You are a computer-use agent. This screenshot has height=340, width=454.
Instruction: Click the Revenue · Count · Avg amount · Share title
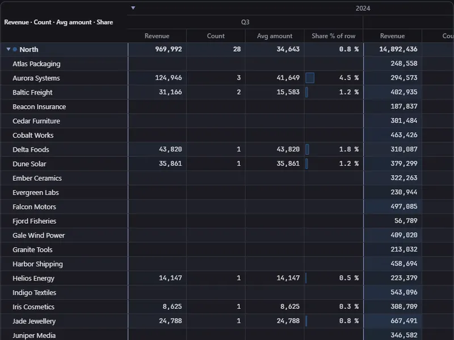pyautogui.click(x=58, y=22)
